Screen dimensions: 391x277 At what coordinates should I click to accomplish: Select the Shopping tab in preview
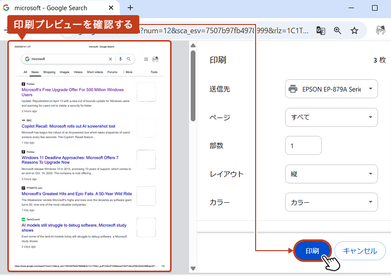click(x=49, y=72)
